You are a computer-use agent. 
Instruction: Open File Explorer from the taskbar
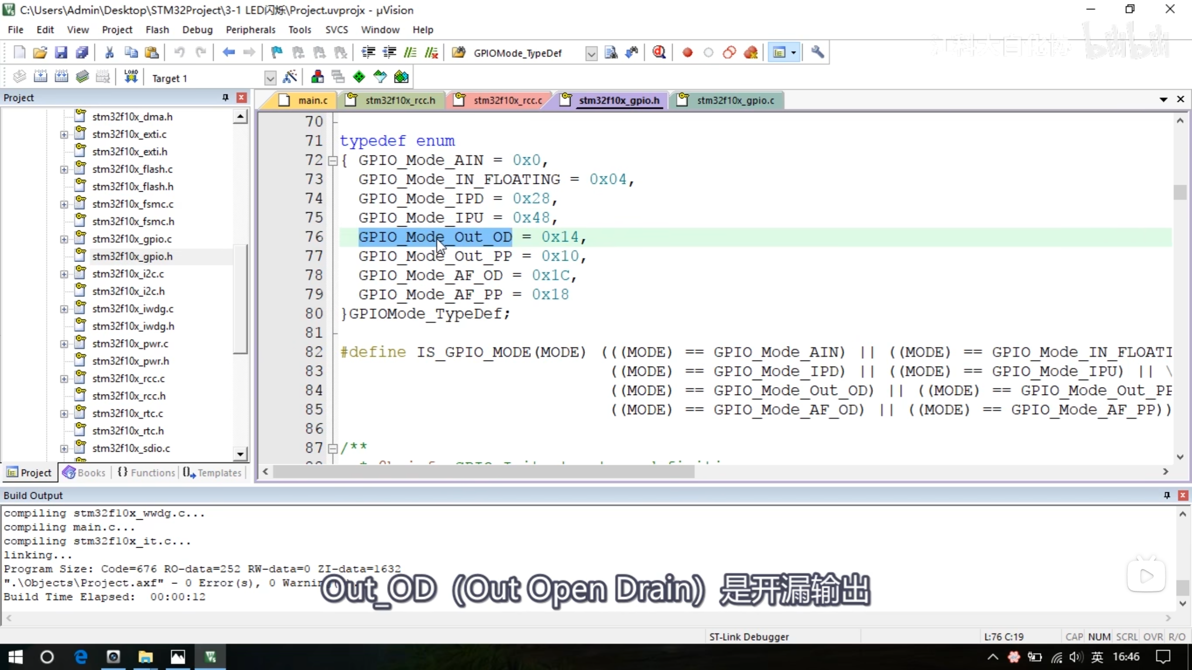point(145,657)
